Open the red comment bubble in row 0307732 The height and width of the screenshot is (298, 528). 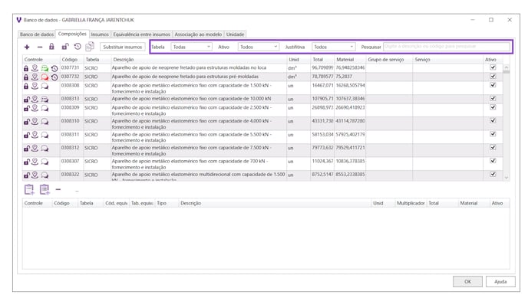click(x=45, y=77)
